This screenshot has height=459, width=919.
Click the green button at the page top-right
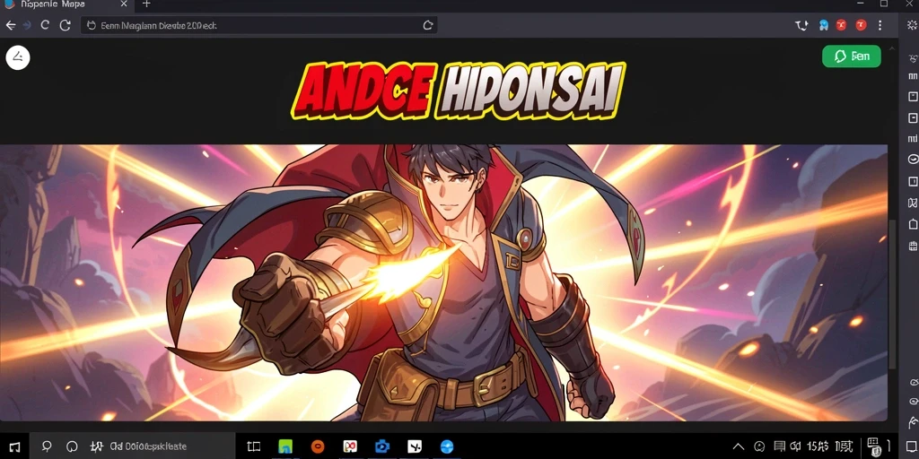coord(852,56)
